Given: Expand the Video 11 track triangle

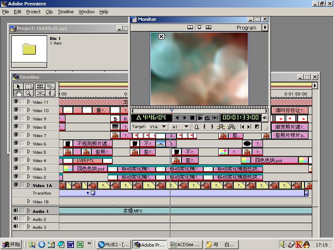Looking at the screenshot, I should pyautogui.click(x=29, y=102).
